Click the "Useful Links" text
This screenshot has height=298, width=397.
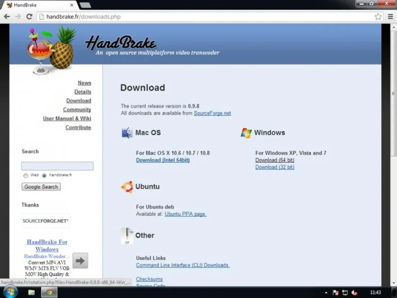click(150, 258)
